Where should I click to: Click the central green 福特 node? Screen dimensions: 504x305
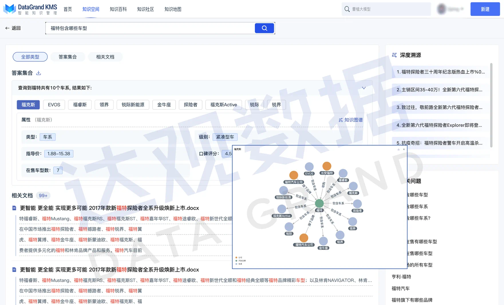[319, 203]
